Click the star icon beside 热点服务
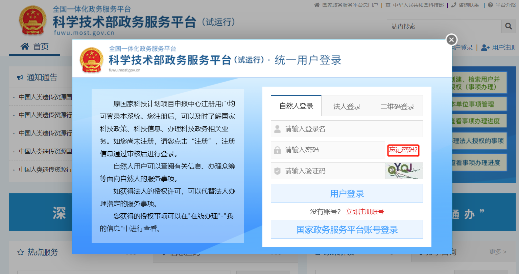This screenshot has height=274, width=519. tap(21, 252)
